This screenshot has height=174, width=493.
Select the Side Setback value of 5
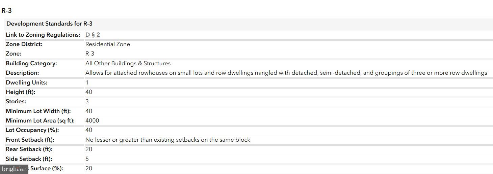[x=87, y=159]
